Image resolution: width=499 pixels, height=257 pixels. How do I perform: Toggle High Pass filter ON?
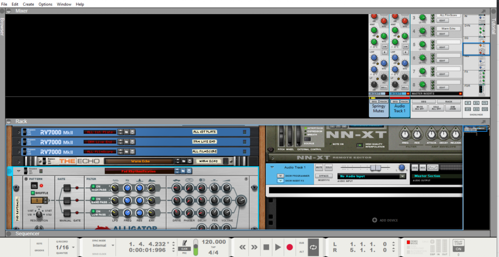click(94, 186)
